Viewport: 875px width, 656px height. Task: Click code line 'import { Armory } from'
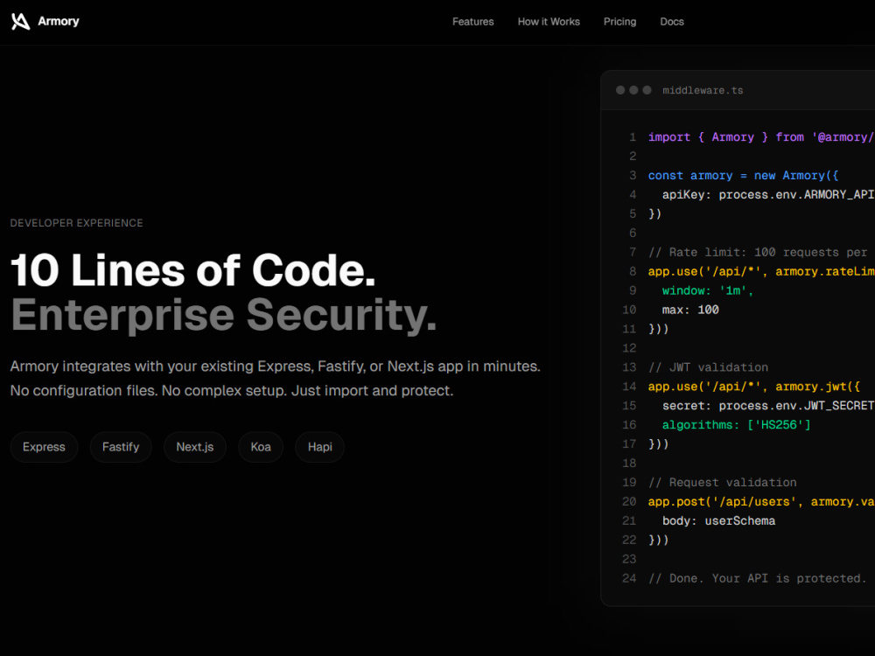coord(761,137)
